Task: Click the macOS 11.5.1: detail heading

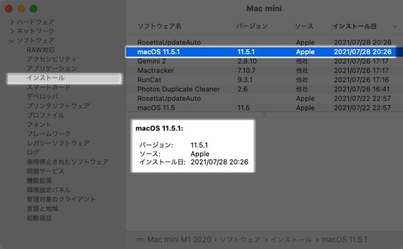Action: point(159,129)
